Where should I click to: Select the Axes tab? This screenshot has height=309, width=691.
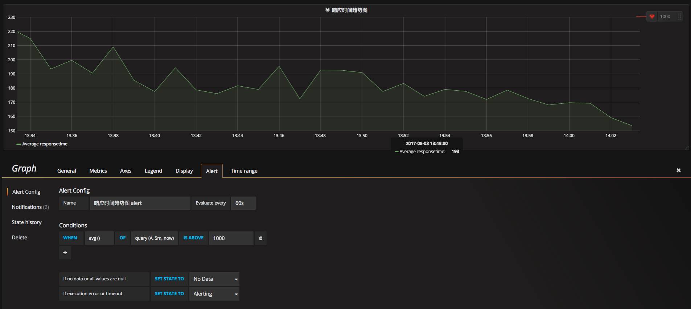coord(126,171)
